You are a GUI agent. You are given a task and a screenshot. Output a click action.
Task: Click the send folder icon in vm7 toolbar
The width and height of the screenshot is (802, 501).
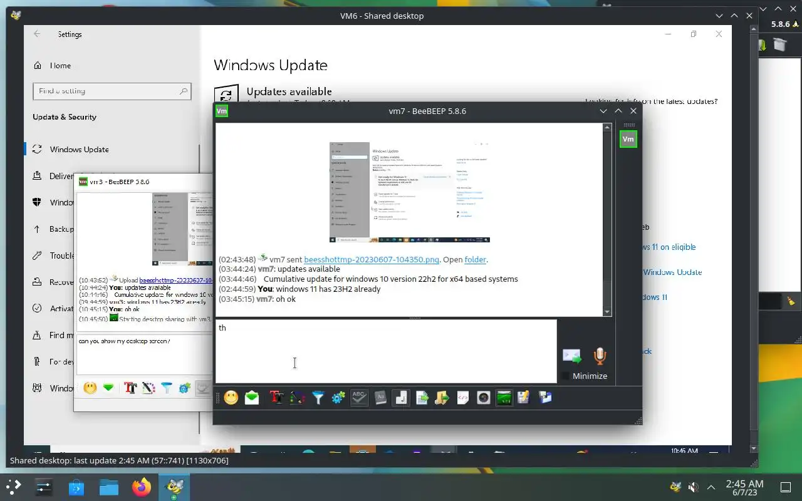coord(442,398)
